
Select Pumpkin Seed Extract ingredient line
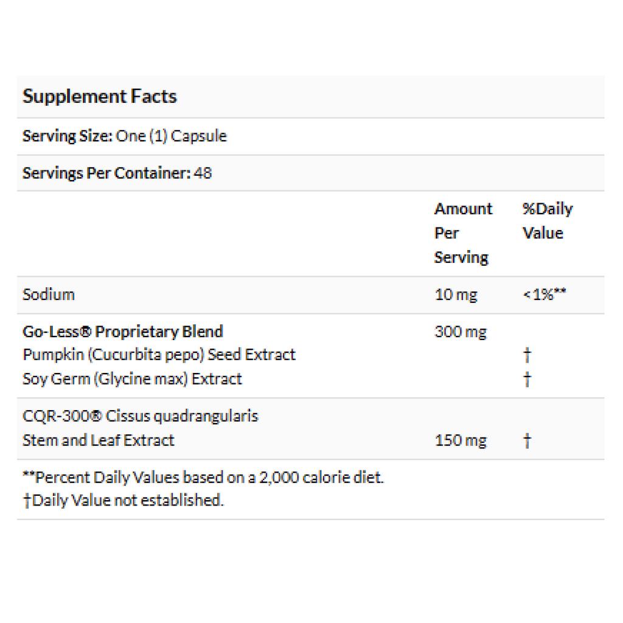point(159,355)
